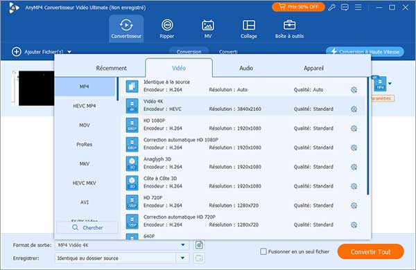Viewport: 416px width, 270px height.
Task: Expand the output format arrow beside MP4 icon
Action: point(390,84)
